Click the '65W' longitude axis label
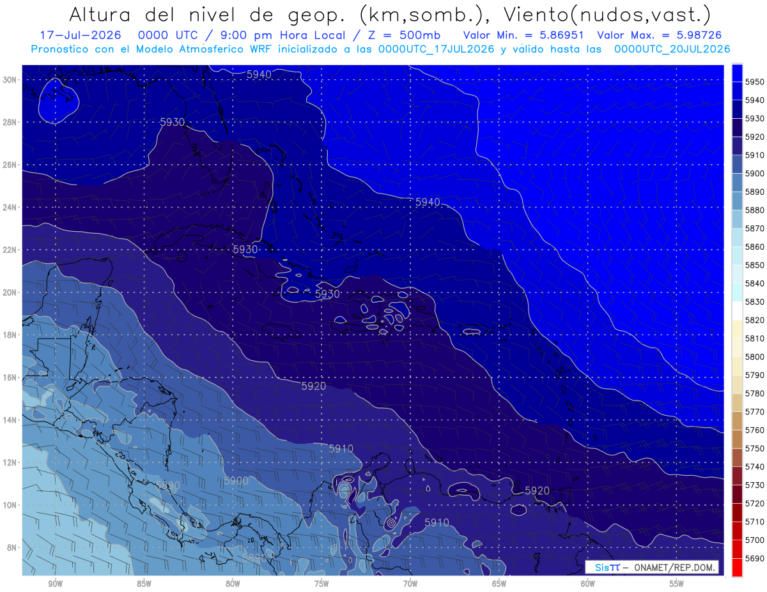Screen dimensions: 767x592 pyautogui.click(x=499, y=584)
